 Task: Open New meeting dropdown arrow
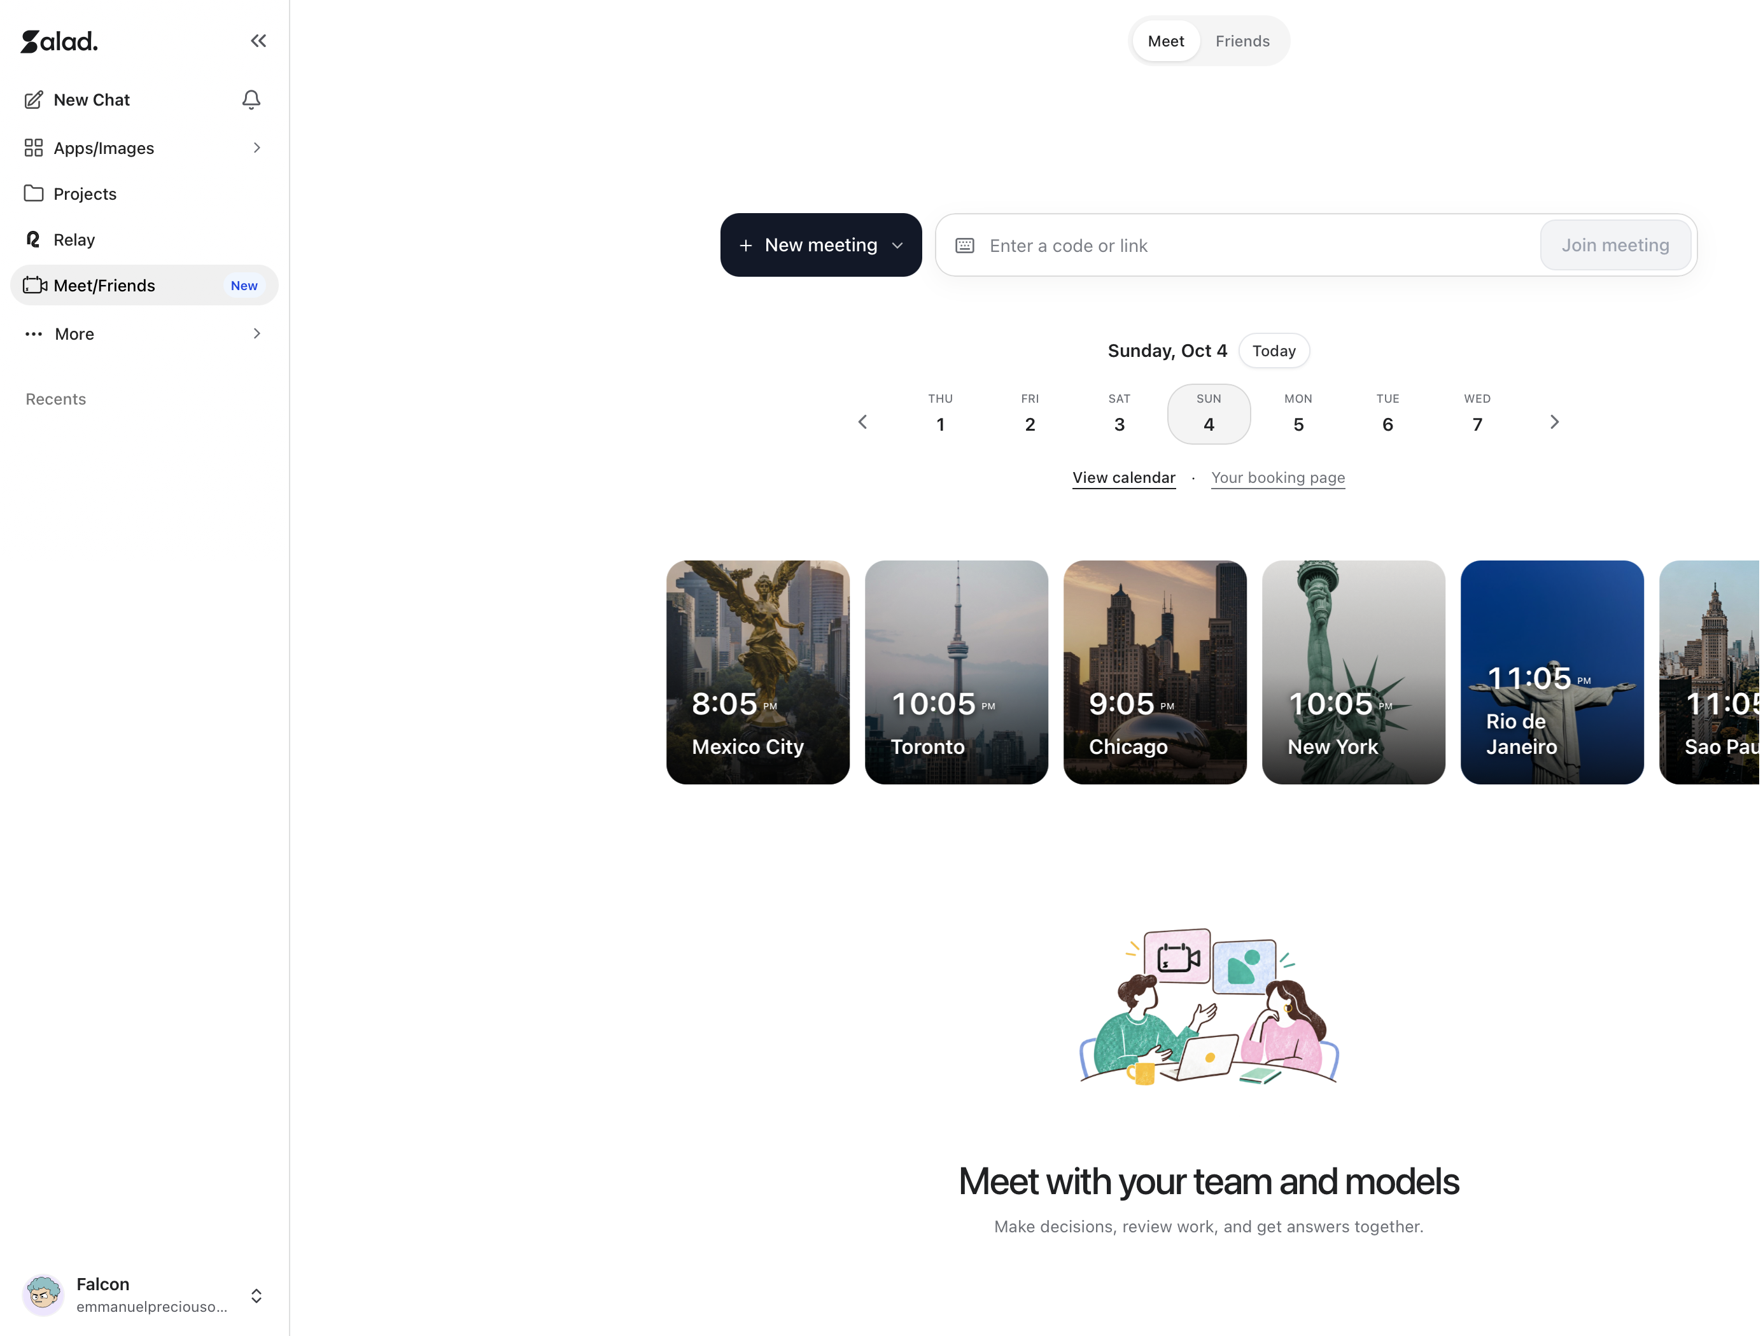(x=897, y=246)
